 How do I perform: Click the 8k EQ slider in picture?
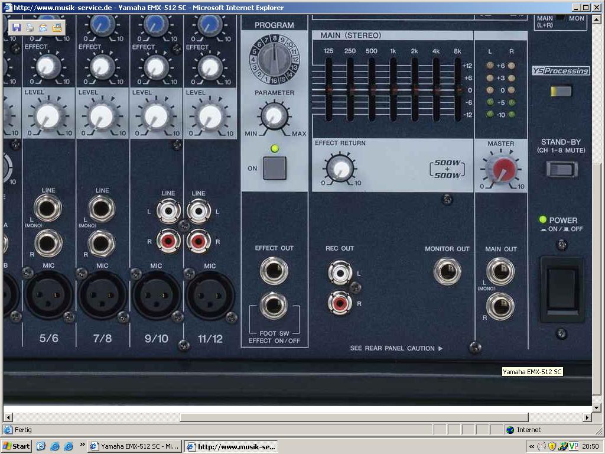point(458,90)
